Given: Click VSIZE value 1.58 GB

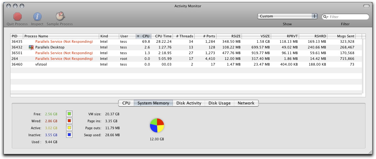Looking at the screenshot, I should [x=263, y=41].
